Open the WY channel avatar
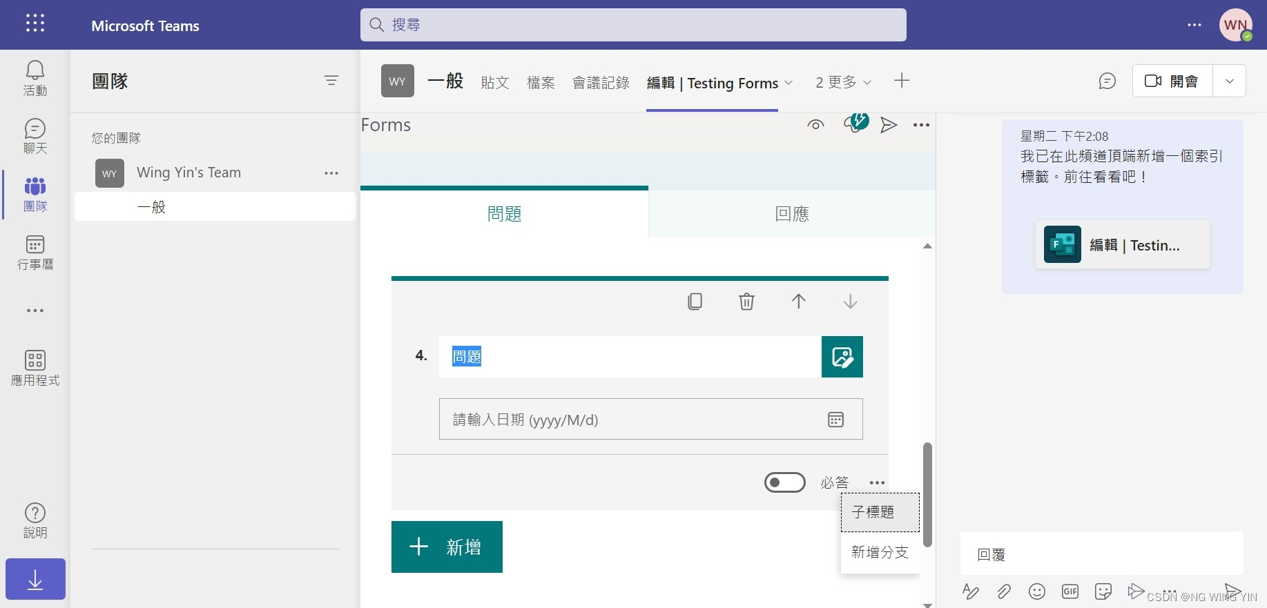Image resolution: width=1267 pixels, height=608 pixels. click(398, 81)
